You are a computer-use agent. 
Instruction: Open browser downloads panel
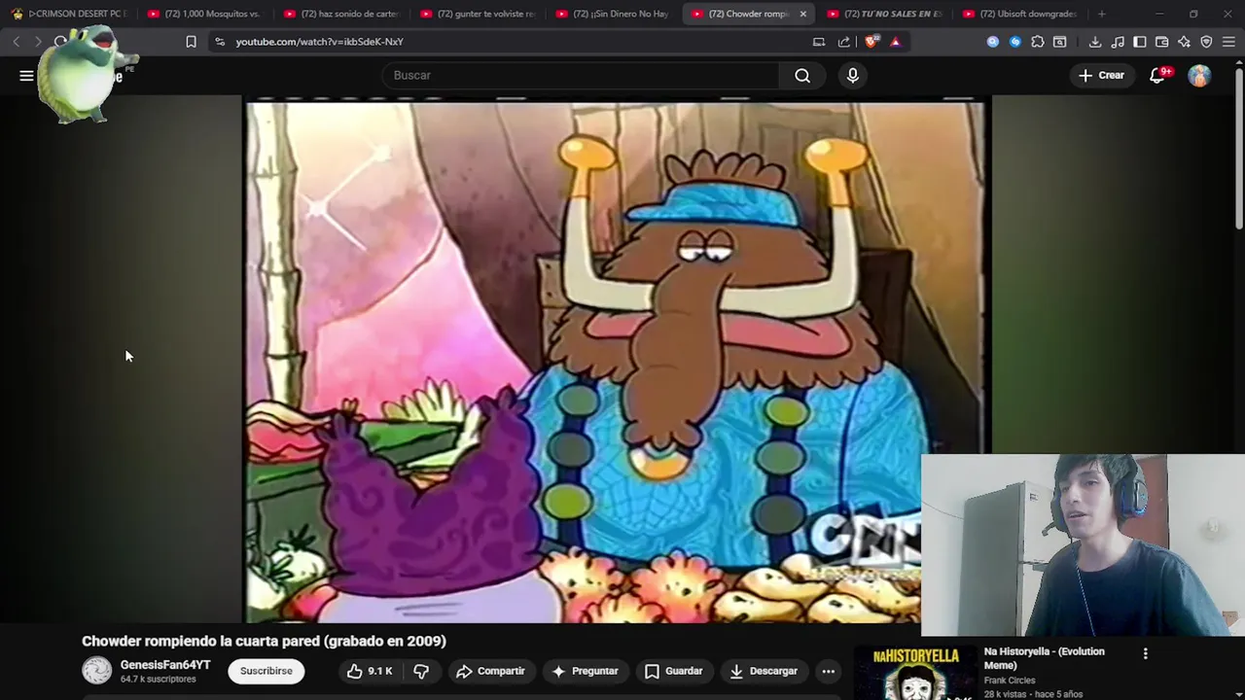[1095, 42]
